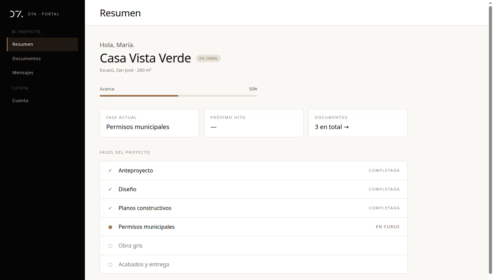Image resolution: width=493 pixels, height=280 pixels.
Task: Click the Próximo hito card
Action: pos(254,123)
